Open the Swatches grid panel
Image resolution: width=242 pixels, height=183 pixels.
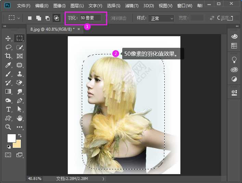click(x=234, y=46)
